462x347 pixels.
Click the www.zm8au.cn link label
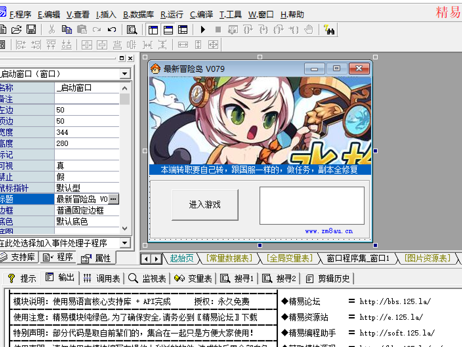pos(329,231)
